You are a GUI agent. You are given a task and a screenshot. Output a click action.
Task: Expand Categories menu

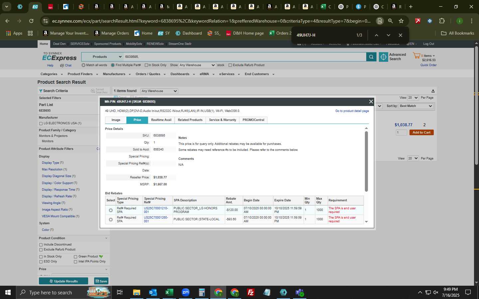point(51,74)
